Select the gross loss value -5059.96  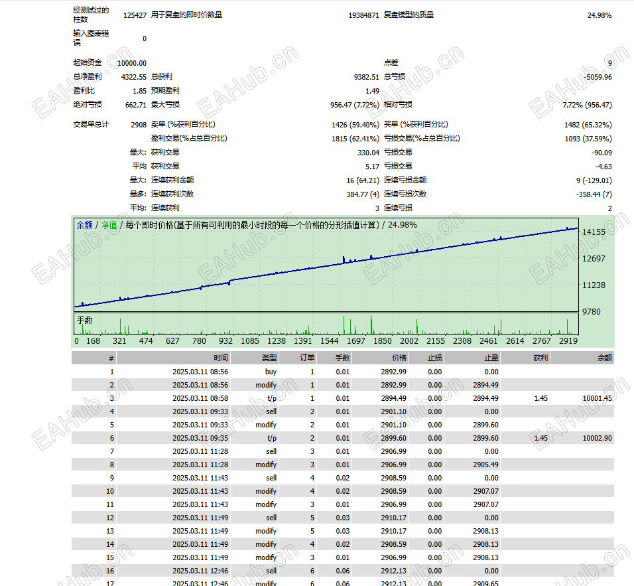(598, 77)
